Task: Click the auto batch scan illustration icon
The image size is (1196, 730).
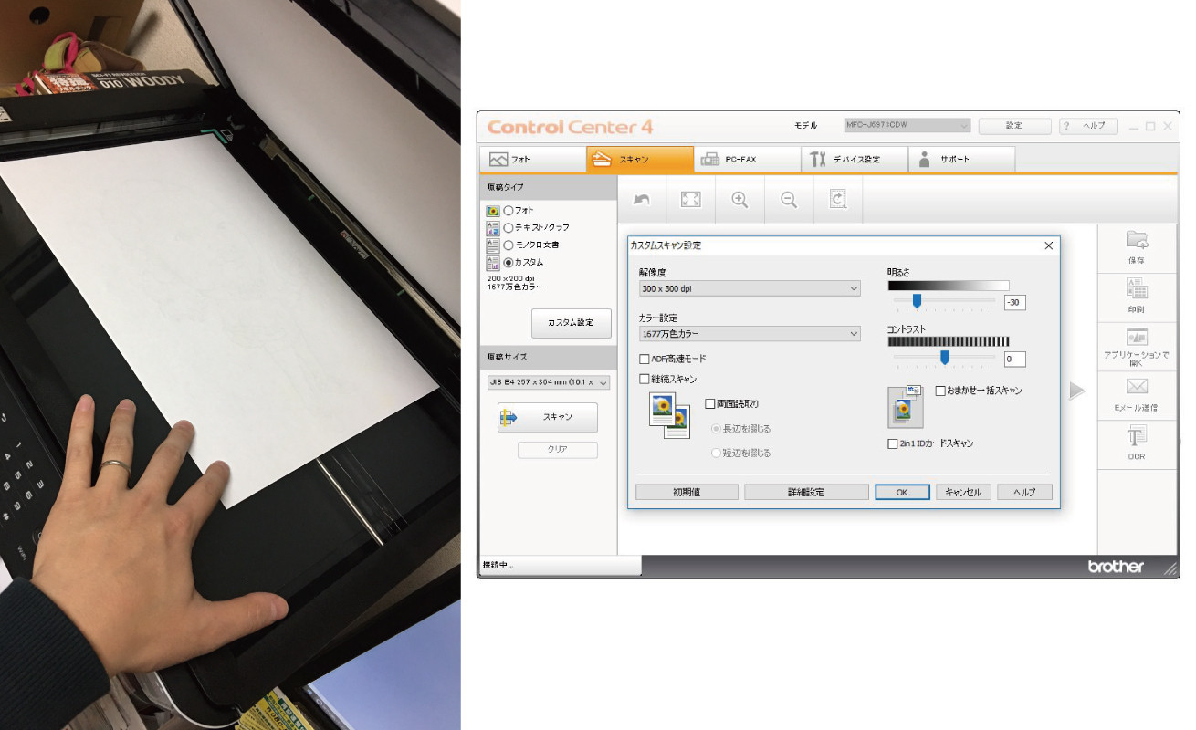Action: [x=906, y=406]
